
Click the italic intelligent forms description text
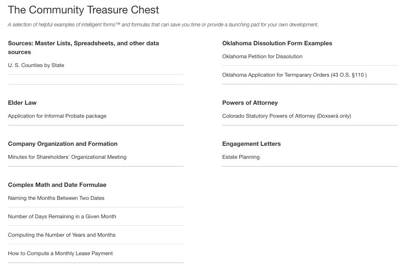(163, 25)
